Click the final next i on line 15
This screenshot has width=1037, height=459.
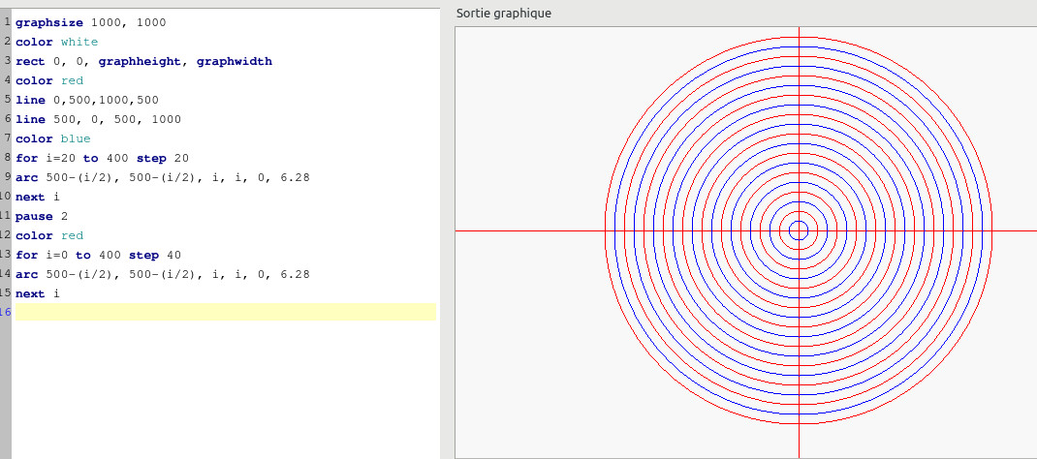(x=37, y=293)
